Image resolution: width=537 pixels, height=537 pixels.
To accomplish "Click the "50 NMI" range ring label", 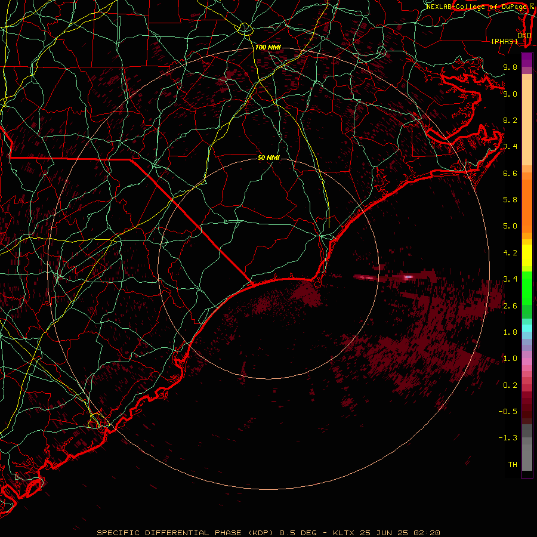I will (x=268, y=158).
